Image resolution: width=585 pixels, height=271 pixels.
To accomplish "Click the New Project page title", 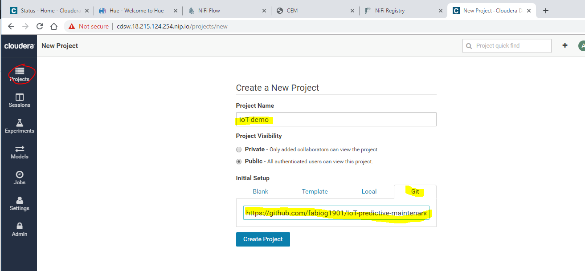I will coord(60,45).
